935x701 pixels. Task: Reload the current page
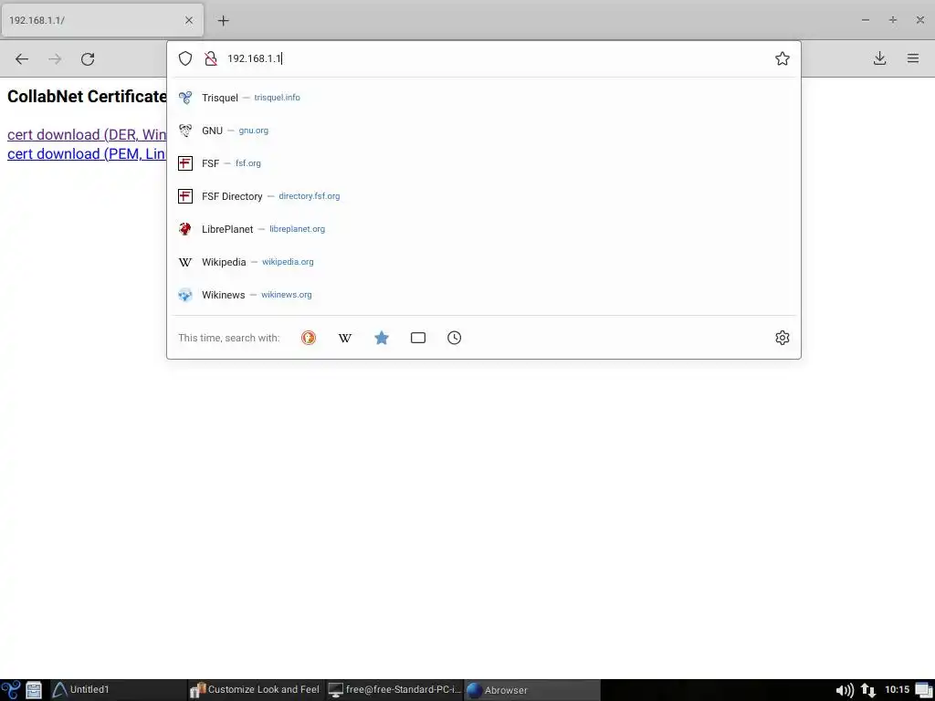[x=88, y=58]
